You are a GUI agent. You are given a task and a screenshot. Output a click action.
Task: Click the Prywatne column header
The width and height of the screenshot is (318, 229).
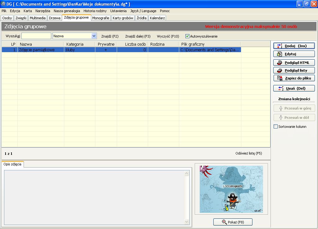coord(106,44)
